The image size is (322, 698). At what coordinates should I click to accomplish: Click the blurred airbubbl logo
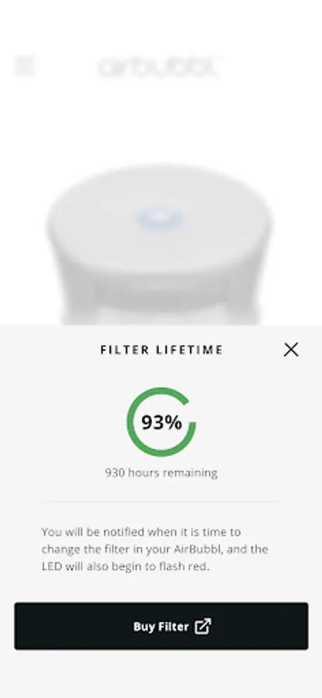coord(159,67)
